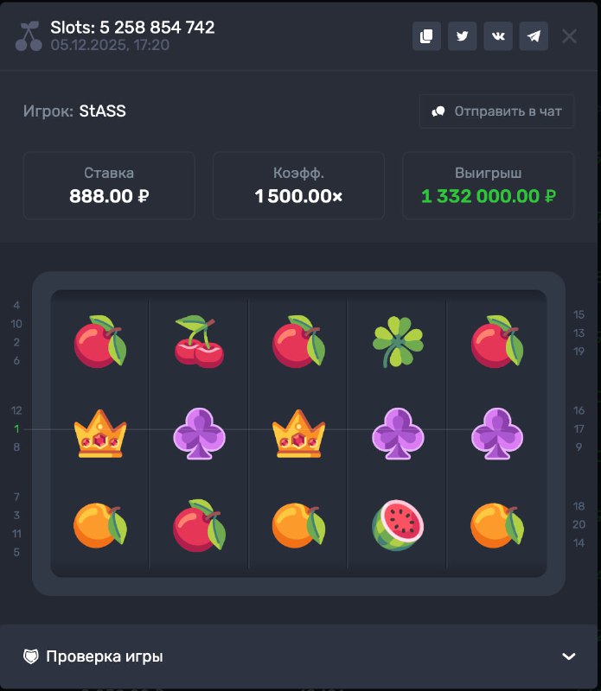Select payline number 20
Image resolution: width=601 pixels, height=691 pixels.
click(579, 524)
